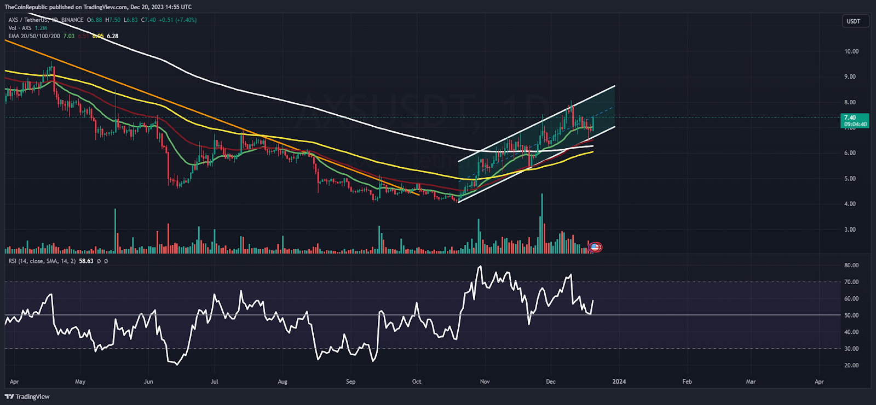The height and width of the screenshot is (405, 876).
Task: Click the high value H7.50
Action: [113, 20]
